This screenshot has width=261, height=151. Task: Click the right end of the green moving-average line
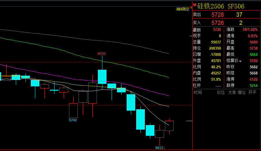click(x=168, y=77)
